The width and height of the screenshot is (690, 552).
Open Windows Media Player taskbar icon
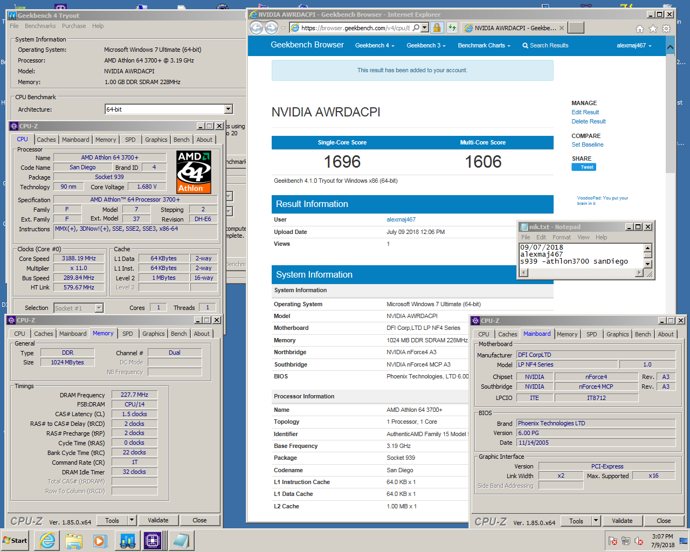point(100,541)
